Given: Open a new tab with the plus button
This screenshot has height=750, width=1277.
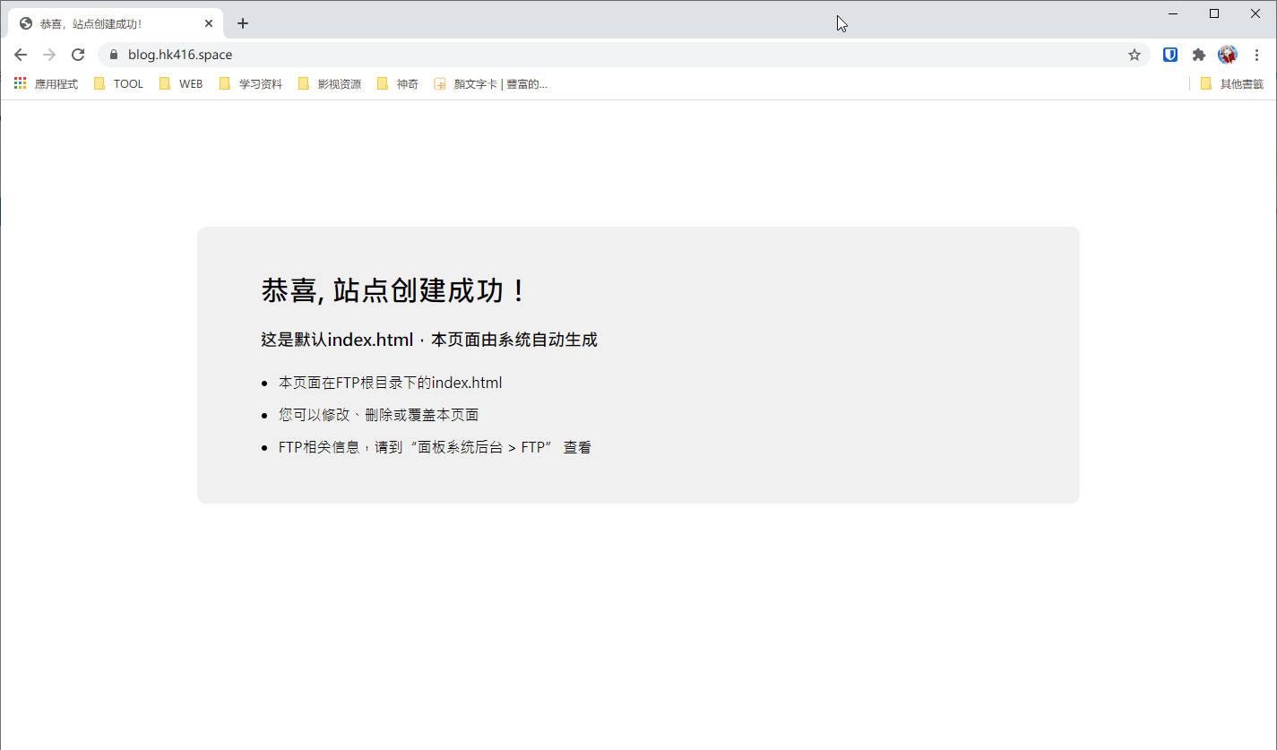Looking at the screenshot, I should [x=243, y=23].
